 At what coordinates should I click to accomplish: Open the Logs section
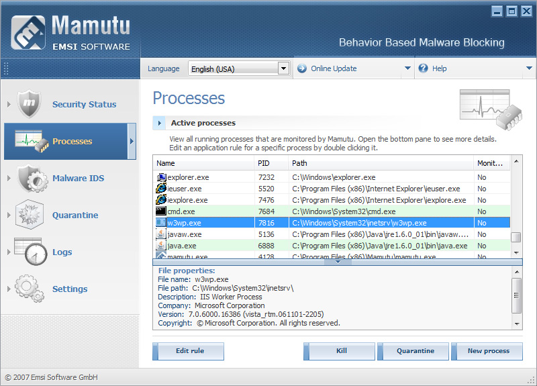click(62, 252)
